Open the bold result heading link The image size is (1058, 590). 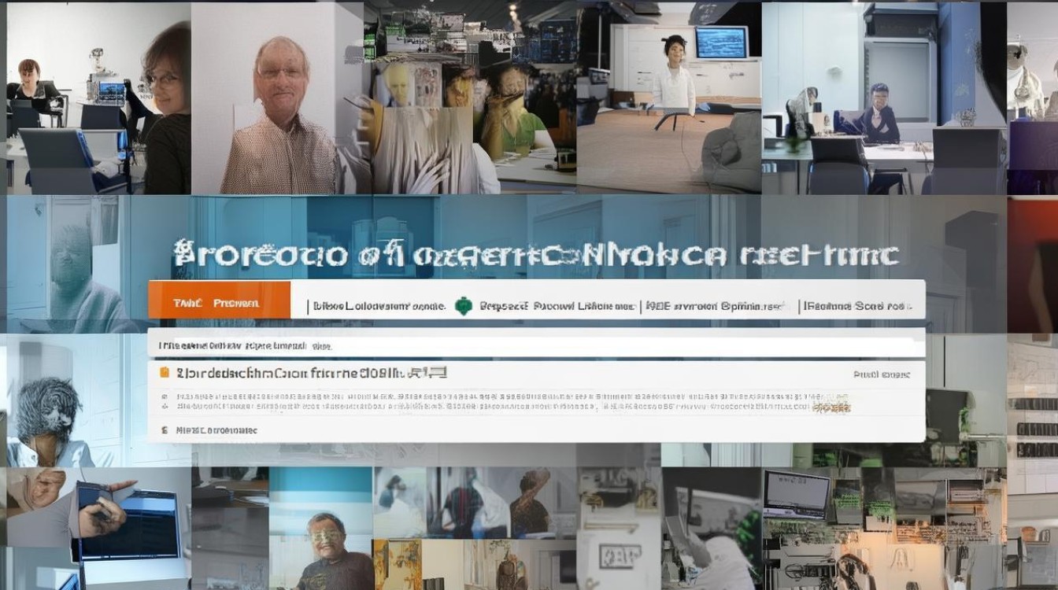pos(312,373)
